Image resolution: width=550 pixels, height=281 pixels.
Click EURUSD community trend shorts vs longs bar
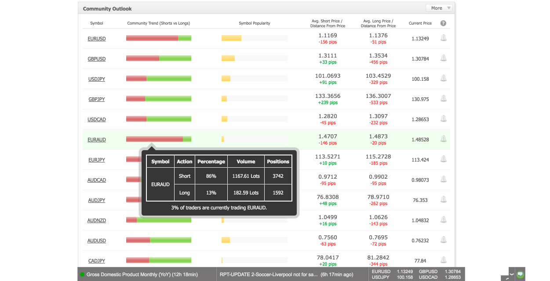click(159, 38)
